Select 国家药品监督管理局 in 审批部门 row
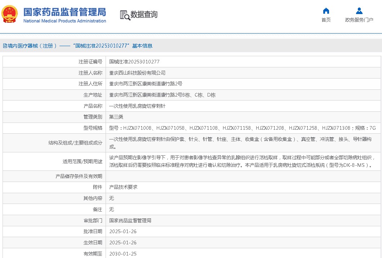 pos(130,221)
